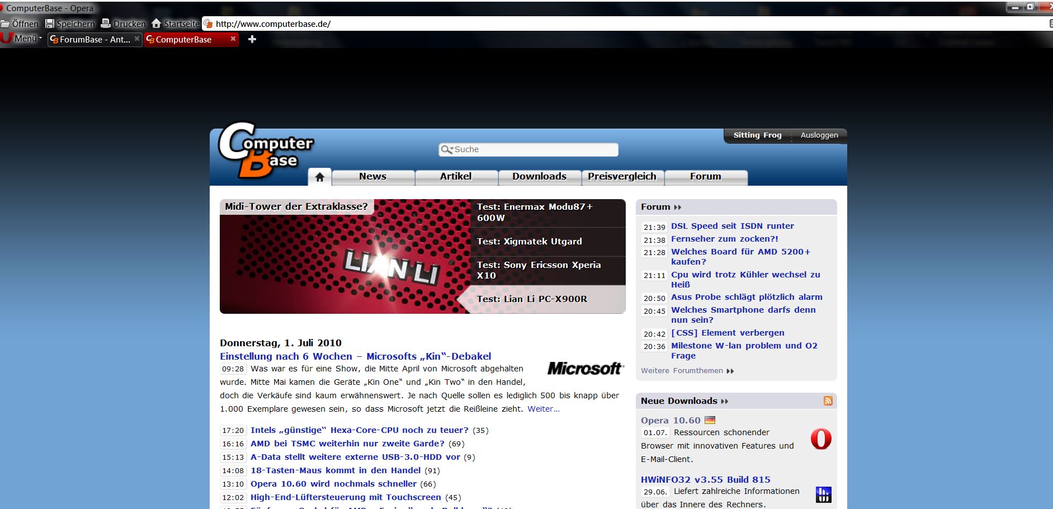Click Ausloggen to log out
The image size is (1053, 509).
tap(819, 135)
